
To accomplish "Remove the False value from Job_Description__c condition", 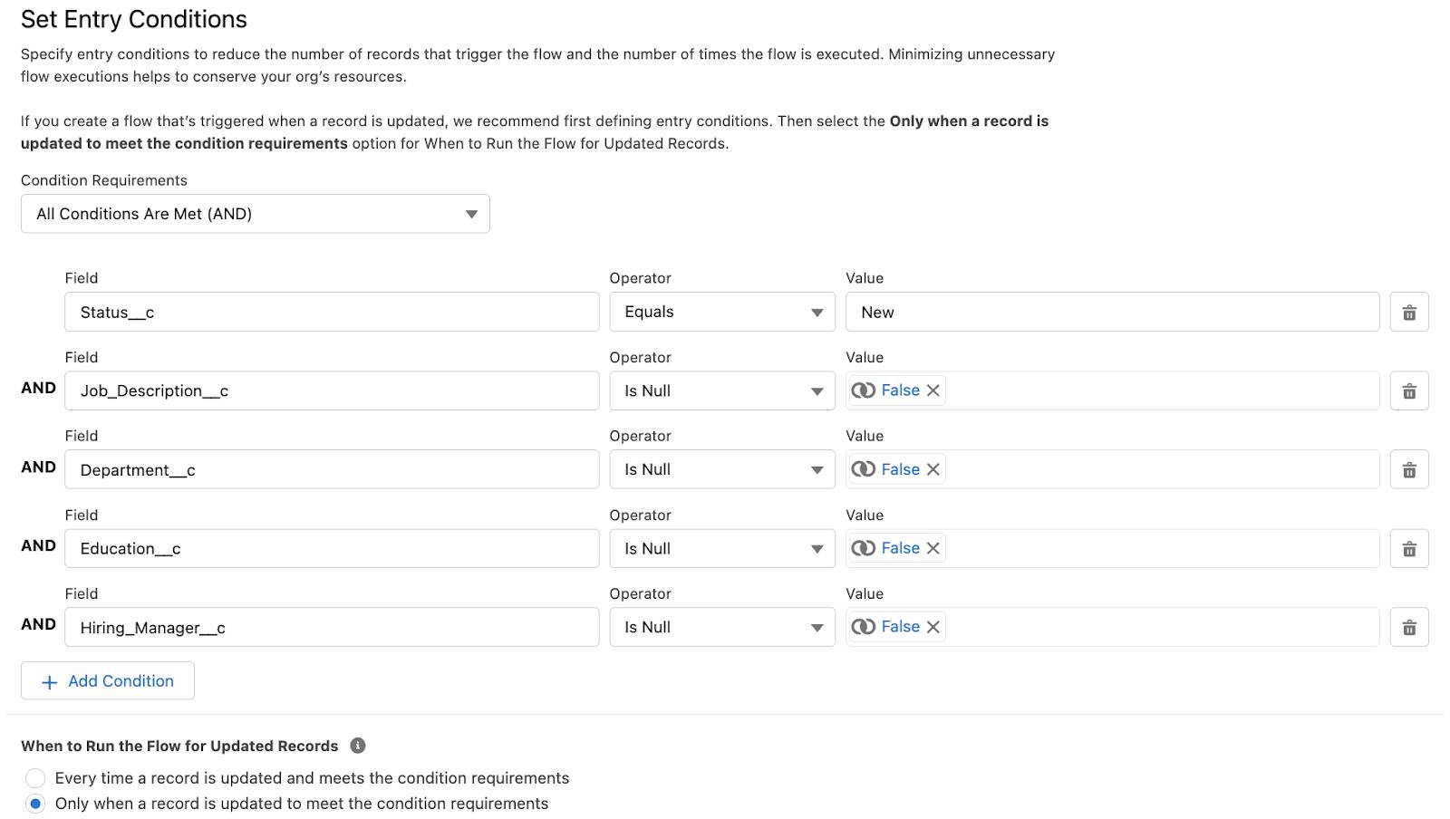I will (933, 390).
